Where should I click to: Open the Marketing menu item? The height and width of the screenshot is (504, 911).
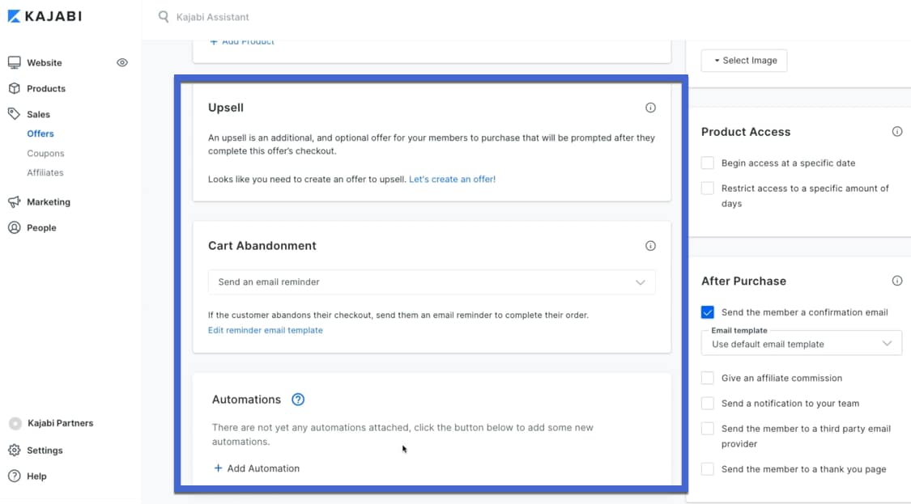tap(48, 202)
